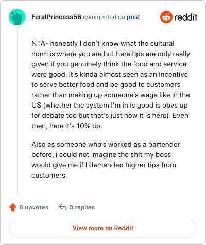Open the FeralPrincess56 username link
Viewport: 206px width, 245px height.
coord(56,17)
